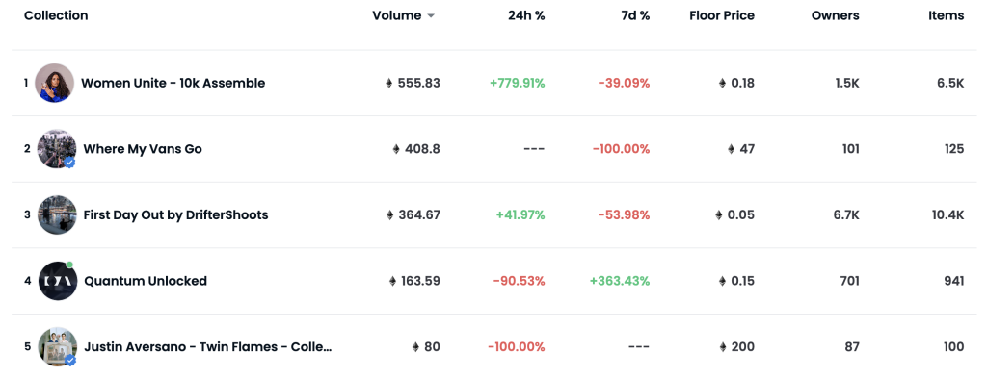Sort by the Owners column header

coord(836,15)
